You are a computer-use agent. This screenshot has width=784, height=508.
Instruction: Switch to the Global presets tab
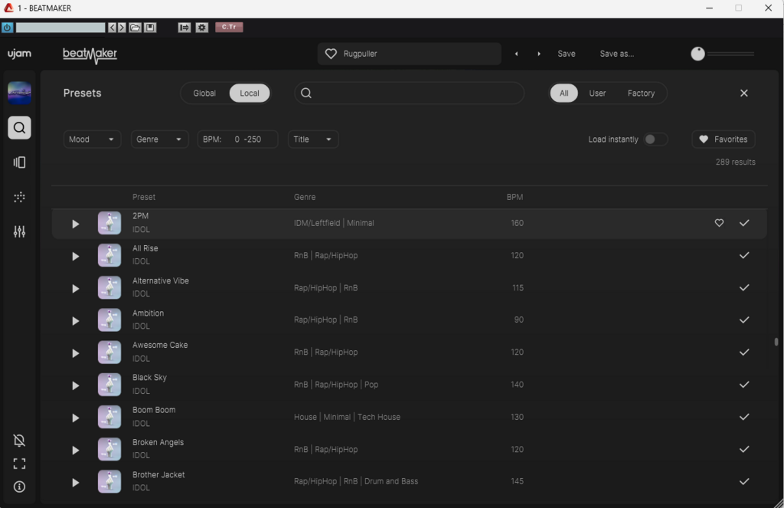pos(204,93)
